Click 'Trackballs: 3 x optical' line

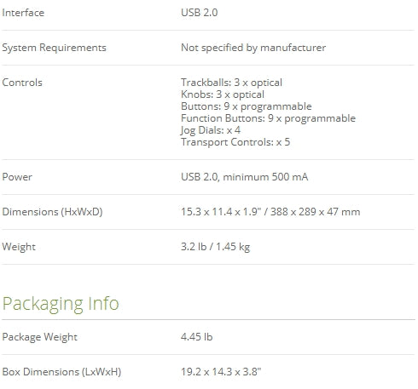click(x=231, y=83)
